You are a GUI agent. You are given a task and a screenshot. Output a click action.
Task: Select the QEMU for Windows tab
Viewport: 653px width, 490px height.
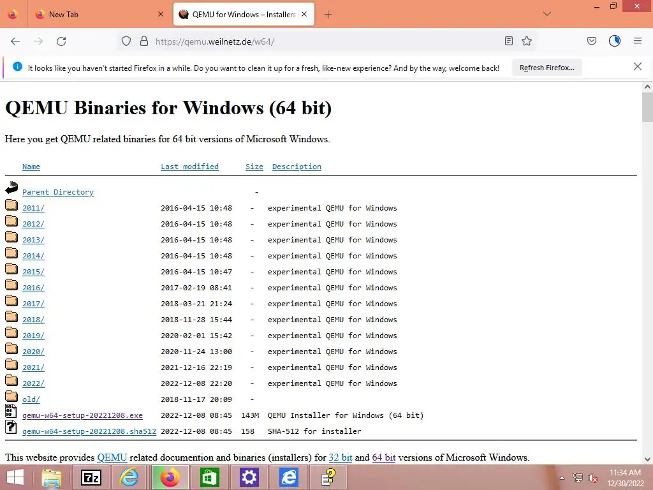point(244,15)
